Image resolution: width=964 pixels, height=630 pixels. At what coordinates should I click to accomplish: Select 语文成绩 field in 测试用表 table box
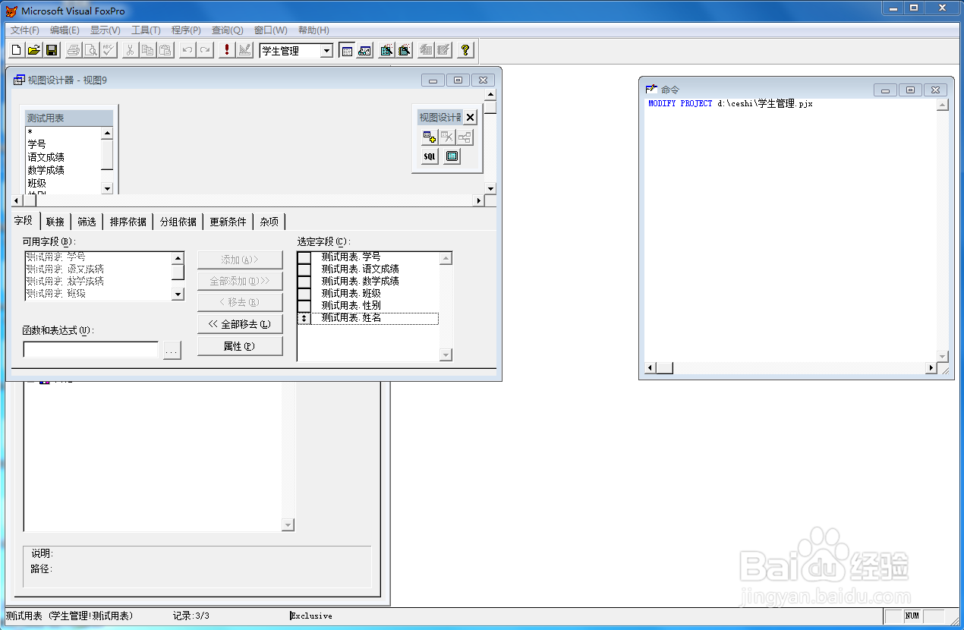coord(46,157)
